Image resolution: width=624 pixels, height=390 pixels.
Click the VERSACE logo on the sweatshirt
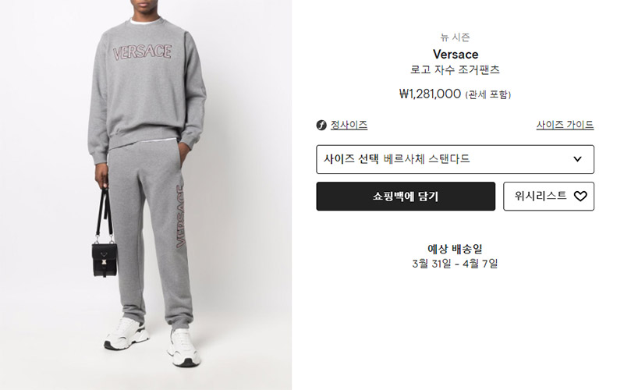coord(143,52)
